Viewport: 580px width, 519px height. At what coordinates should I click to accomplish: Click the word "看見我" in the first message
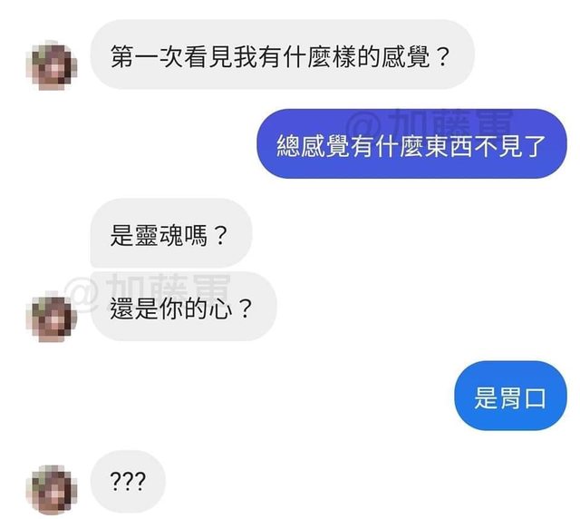tap(220, 57)
